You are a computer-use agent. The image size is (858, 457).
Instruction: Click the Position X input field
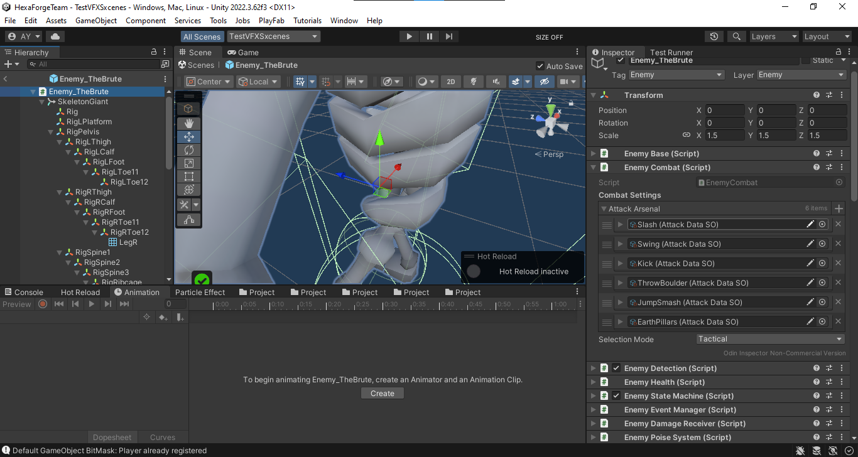[x=725, y=110]
